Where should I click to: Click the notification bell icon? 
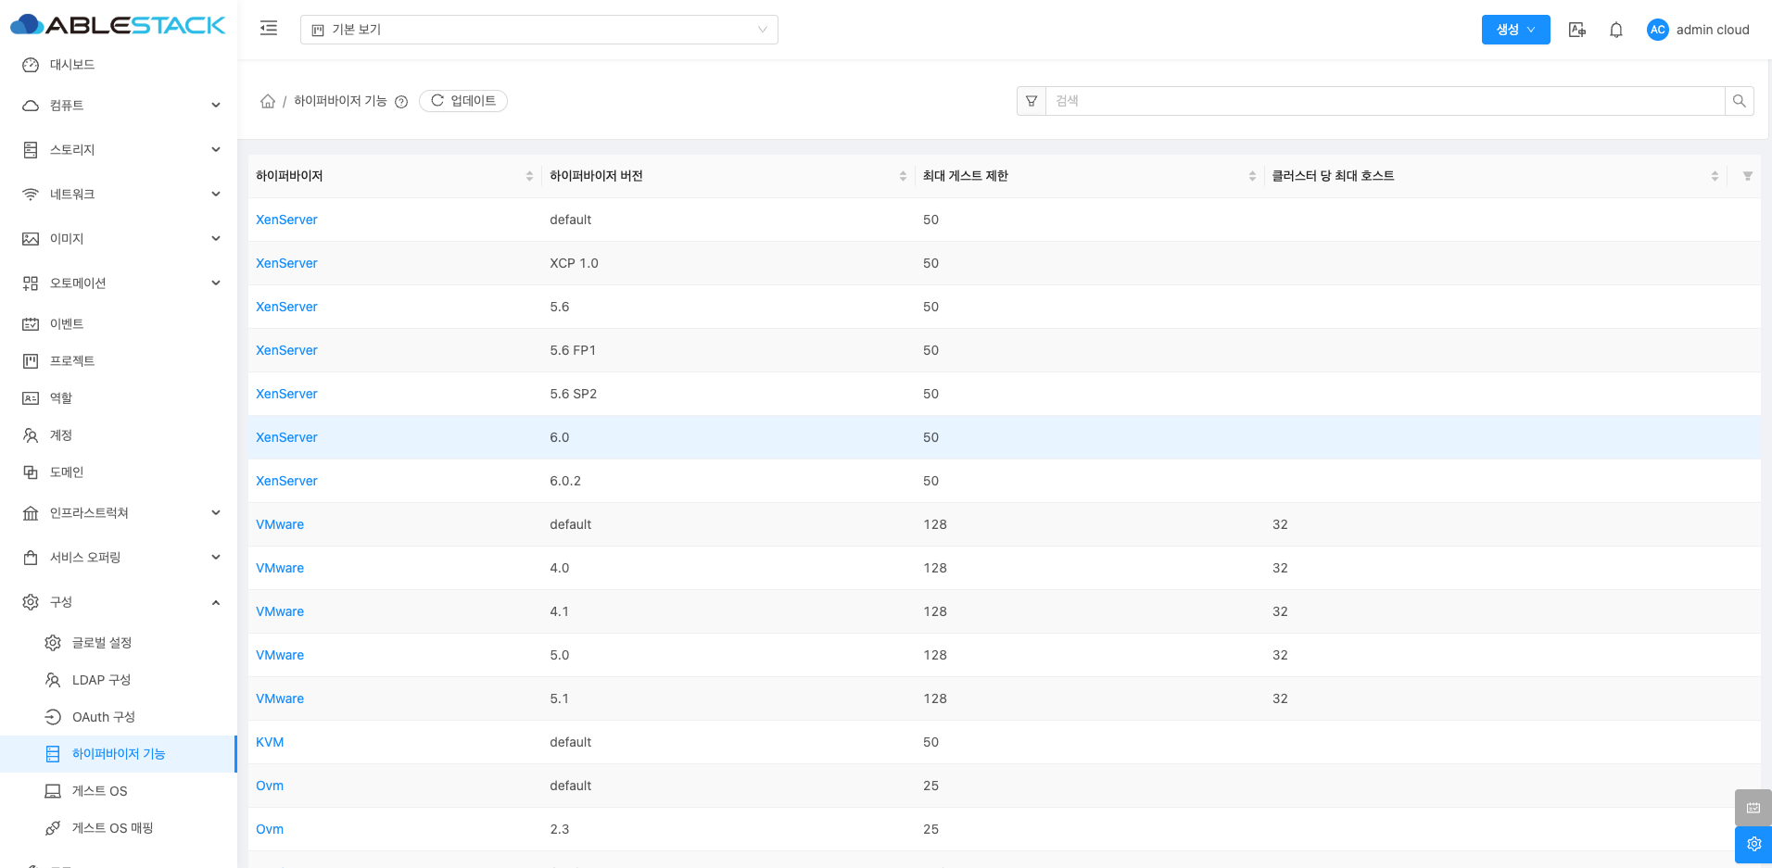(1615, 30)
